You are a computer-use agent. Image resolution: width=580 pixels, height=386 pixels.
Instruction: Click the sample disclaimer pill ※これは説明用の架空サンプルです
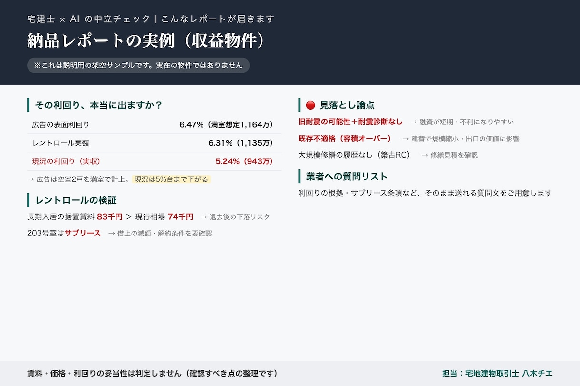pyautogui.click(x=138, y=65)
